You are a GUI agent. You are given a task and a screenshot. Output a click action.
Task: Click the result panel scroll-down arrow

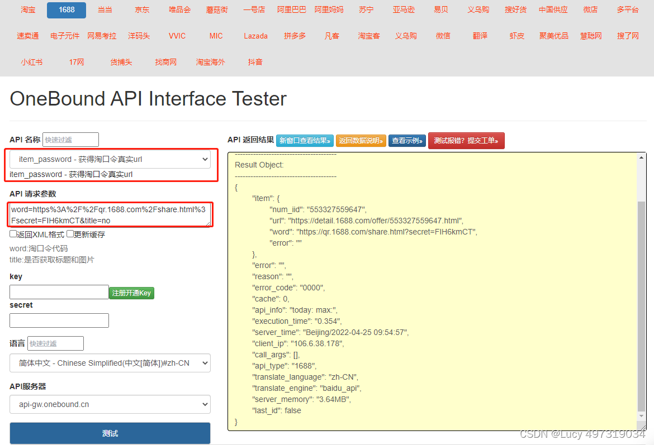642,416
